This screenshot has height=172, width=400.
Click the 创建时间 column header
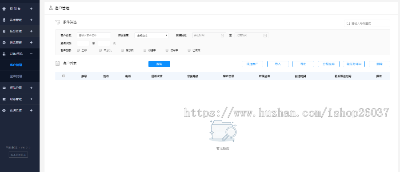[300, 76]
